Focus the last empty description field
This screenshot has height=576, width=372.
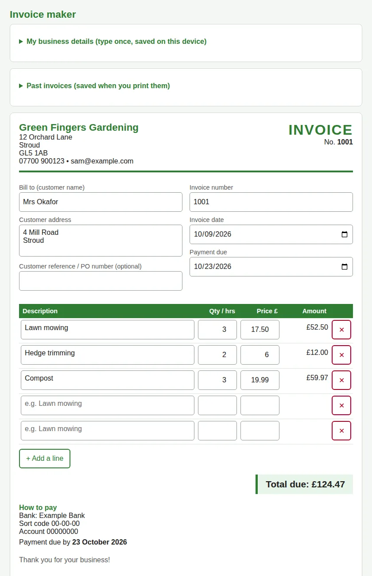point(108,431)
